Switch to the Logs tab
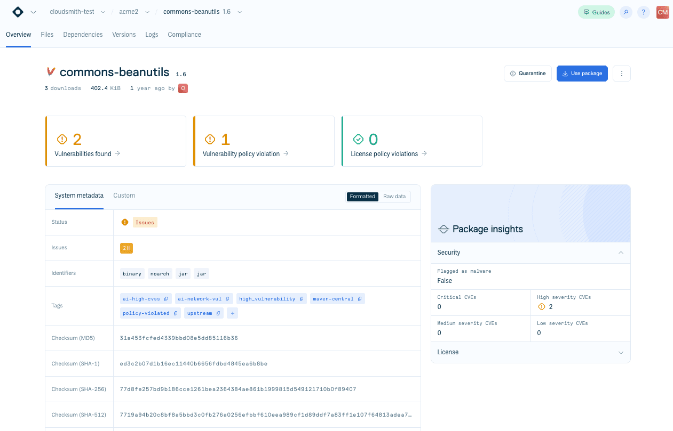Screen dimensions: 673x431 (152, 35)
